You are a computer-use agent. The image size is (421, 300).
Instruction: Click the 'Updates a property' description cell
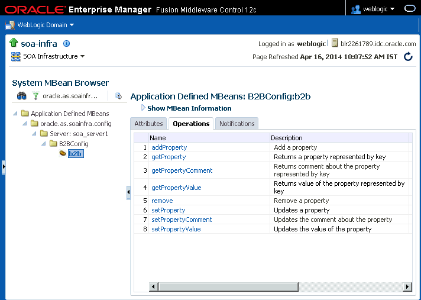tap(339, 210)
